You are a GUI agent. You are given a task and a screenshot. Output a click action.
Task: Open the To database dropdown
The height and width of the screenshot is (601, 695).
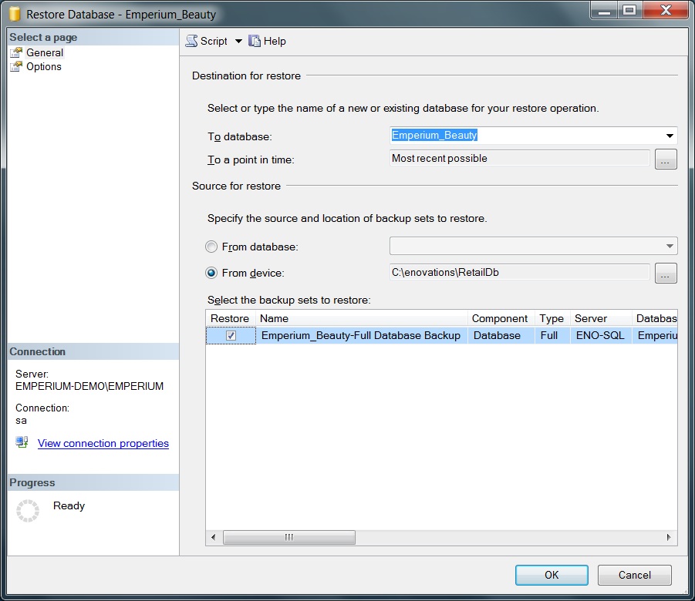[669, 136]
